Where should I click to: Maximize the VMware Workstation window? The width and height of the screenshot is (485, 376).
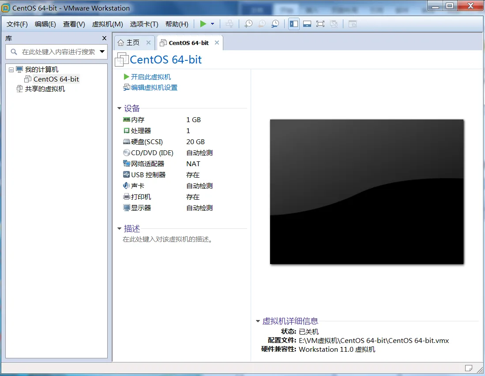click(x=450, y=6)
